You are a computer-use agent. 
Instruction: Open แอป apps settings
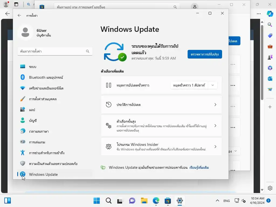coord(54,110)
